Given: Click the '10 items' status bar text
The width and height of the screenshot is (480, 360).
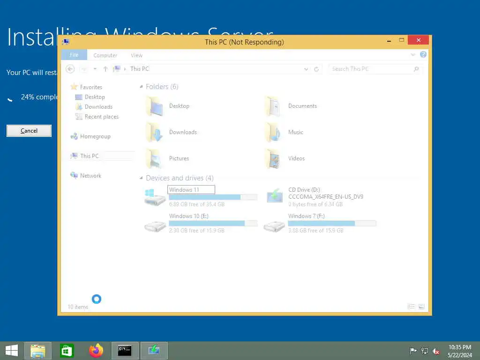Looking at the screenshot, I should point(78,307).
